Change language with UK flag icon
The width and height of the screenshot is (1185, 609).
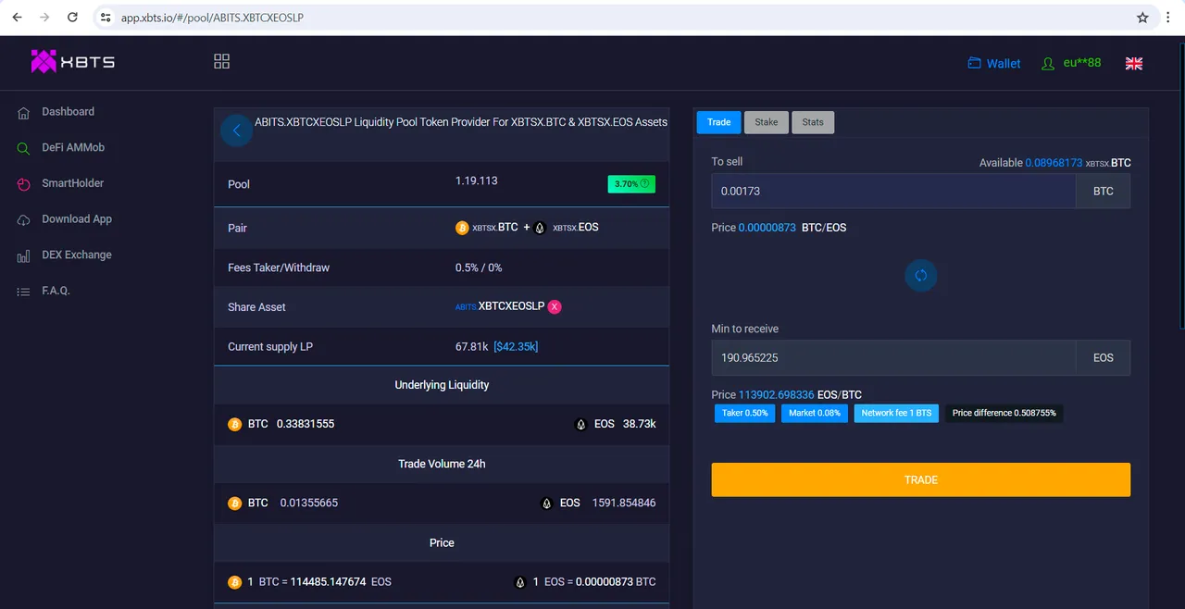(1134, 63)
